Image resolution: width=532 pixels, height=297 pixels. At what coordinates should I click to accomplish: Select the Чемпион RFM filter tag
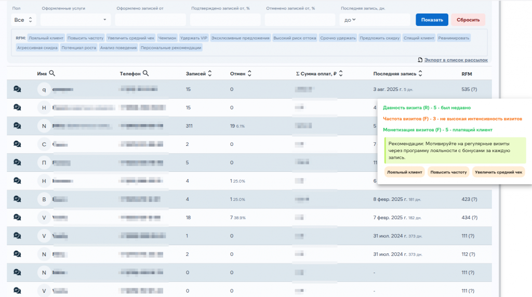168,38
